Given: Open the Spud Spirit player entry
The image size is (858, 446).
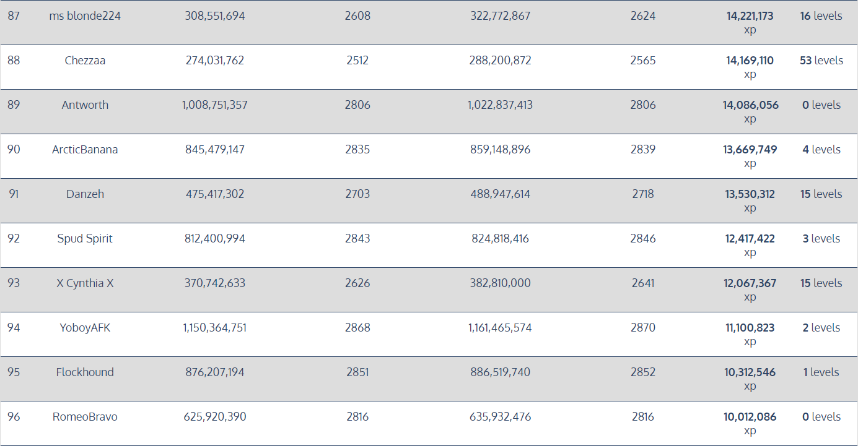Looking at the screenshot, I should coord(85,239).
